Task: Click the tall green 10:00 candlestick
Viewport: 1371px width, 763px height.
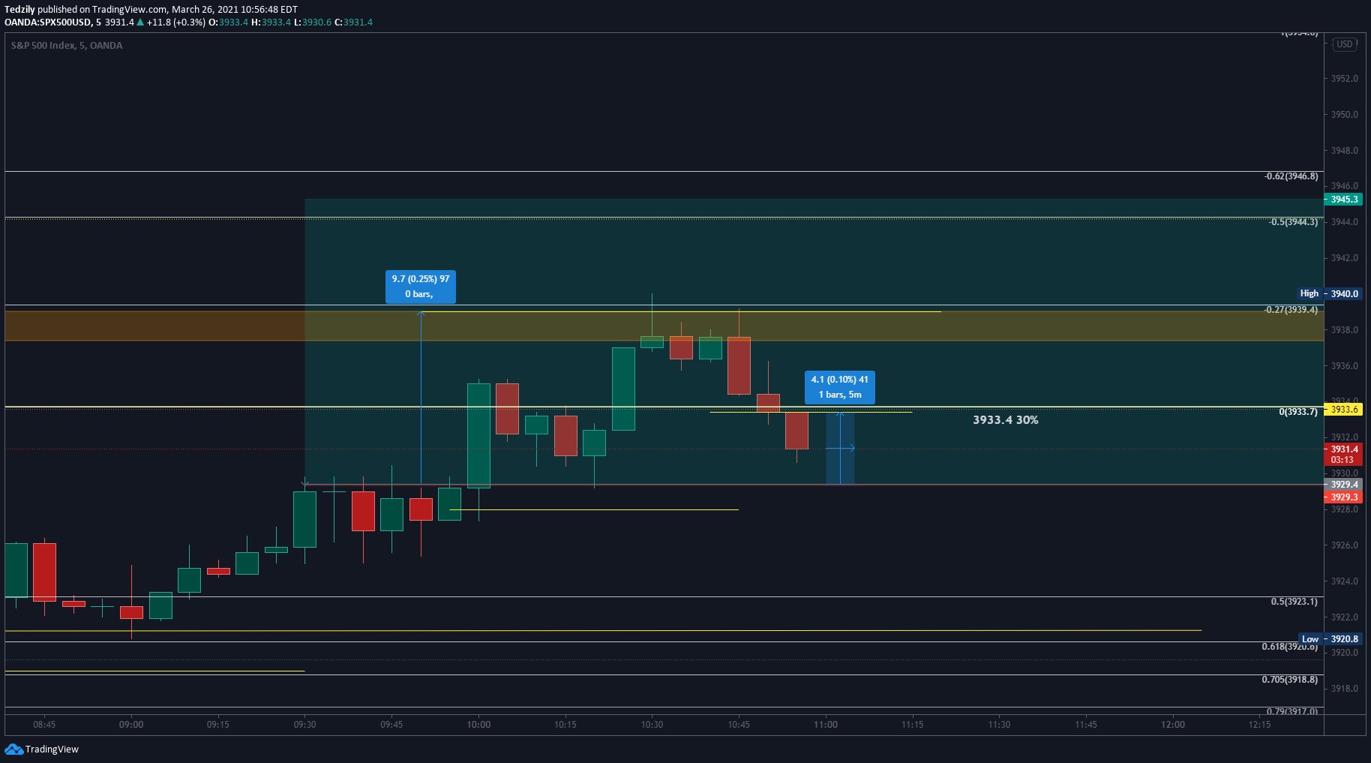Action: (x=478, y=435)
